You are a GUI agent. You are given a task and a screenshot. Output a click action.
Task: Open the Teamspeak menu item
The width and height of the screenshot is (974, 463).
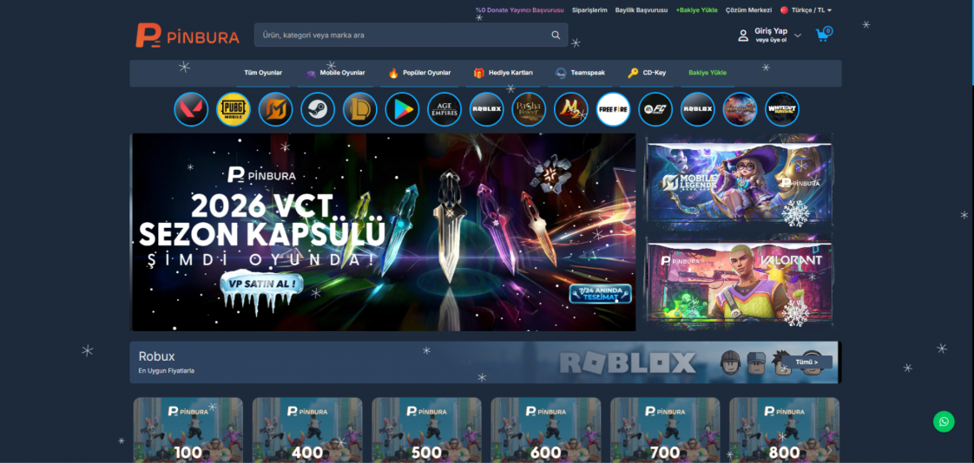tap(580, 73)
